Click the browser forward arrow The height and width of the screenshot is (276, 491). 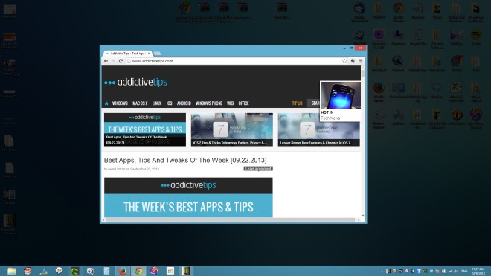coord(113,61)
